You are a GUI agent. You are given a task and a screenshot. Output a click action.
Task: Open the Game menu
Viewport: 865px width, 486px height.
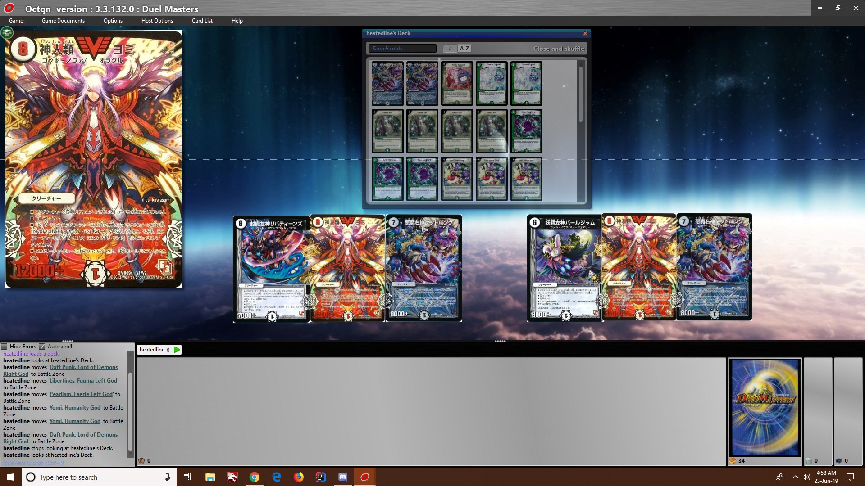(x=16, y=21)
